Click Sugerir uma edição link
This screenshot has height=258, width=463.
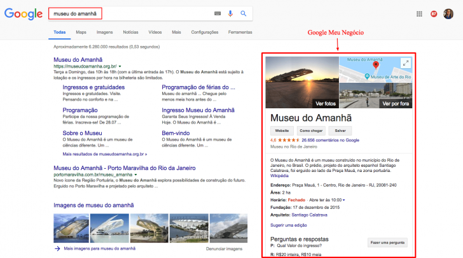click(289, 225)
